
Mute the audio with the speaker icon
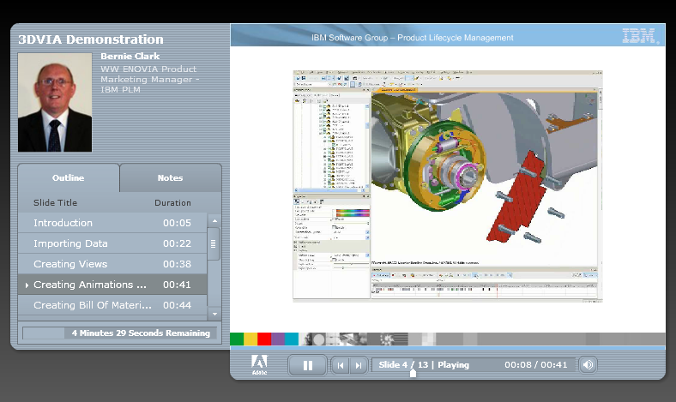tap(588, 365)
